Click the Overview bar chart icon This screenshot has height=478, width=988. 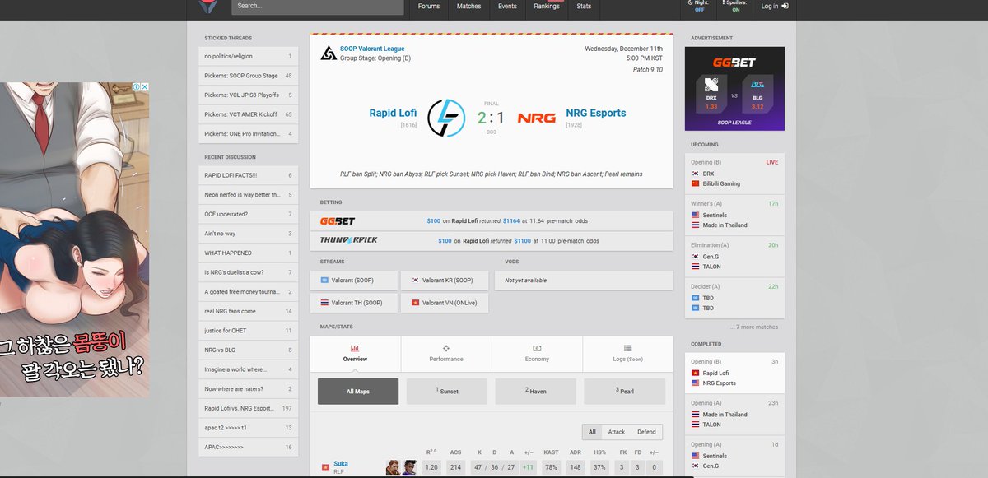(x=355, y=349)
